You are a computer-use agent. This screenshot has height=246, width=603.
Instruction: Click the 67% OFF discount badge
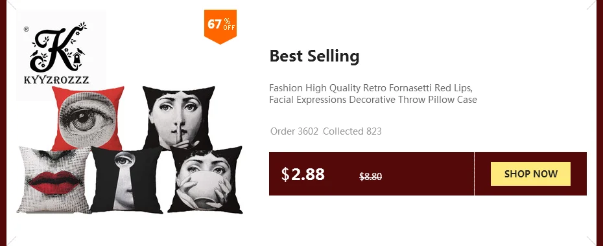click(220, 27)
